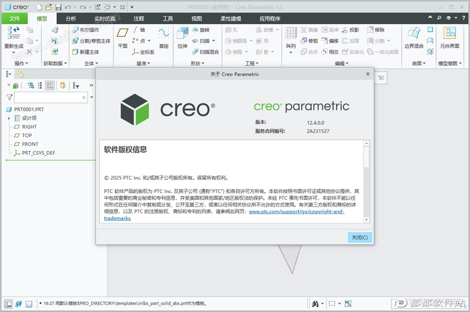Click the copyright text scrollbar thumb
This screenshot has width=470, height=312.
tap(366, 157)
